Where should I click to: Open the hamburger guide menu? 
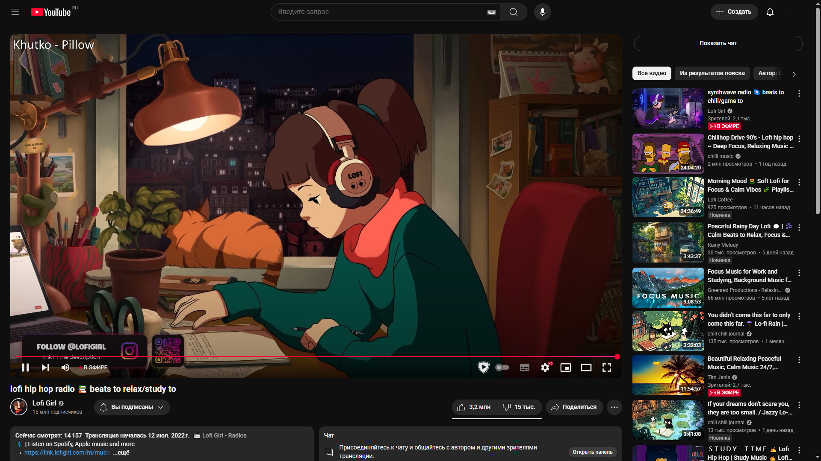tap(15, 12)
